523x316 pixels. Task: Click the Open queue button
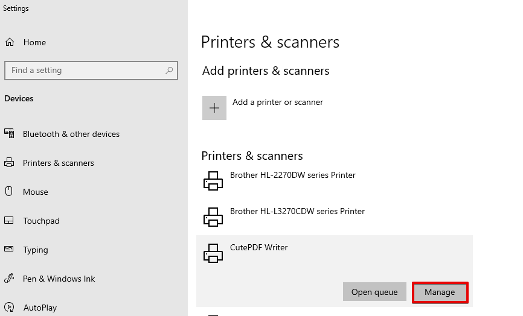tap(374, 292)
